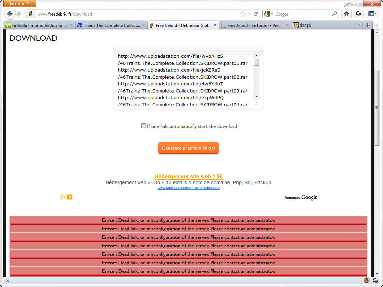
Task: Go back using the back arrow
Action: pos(10,14)
